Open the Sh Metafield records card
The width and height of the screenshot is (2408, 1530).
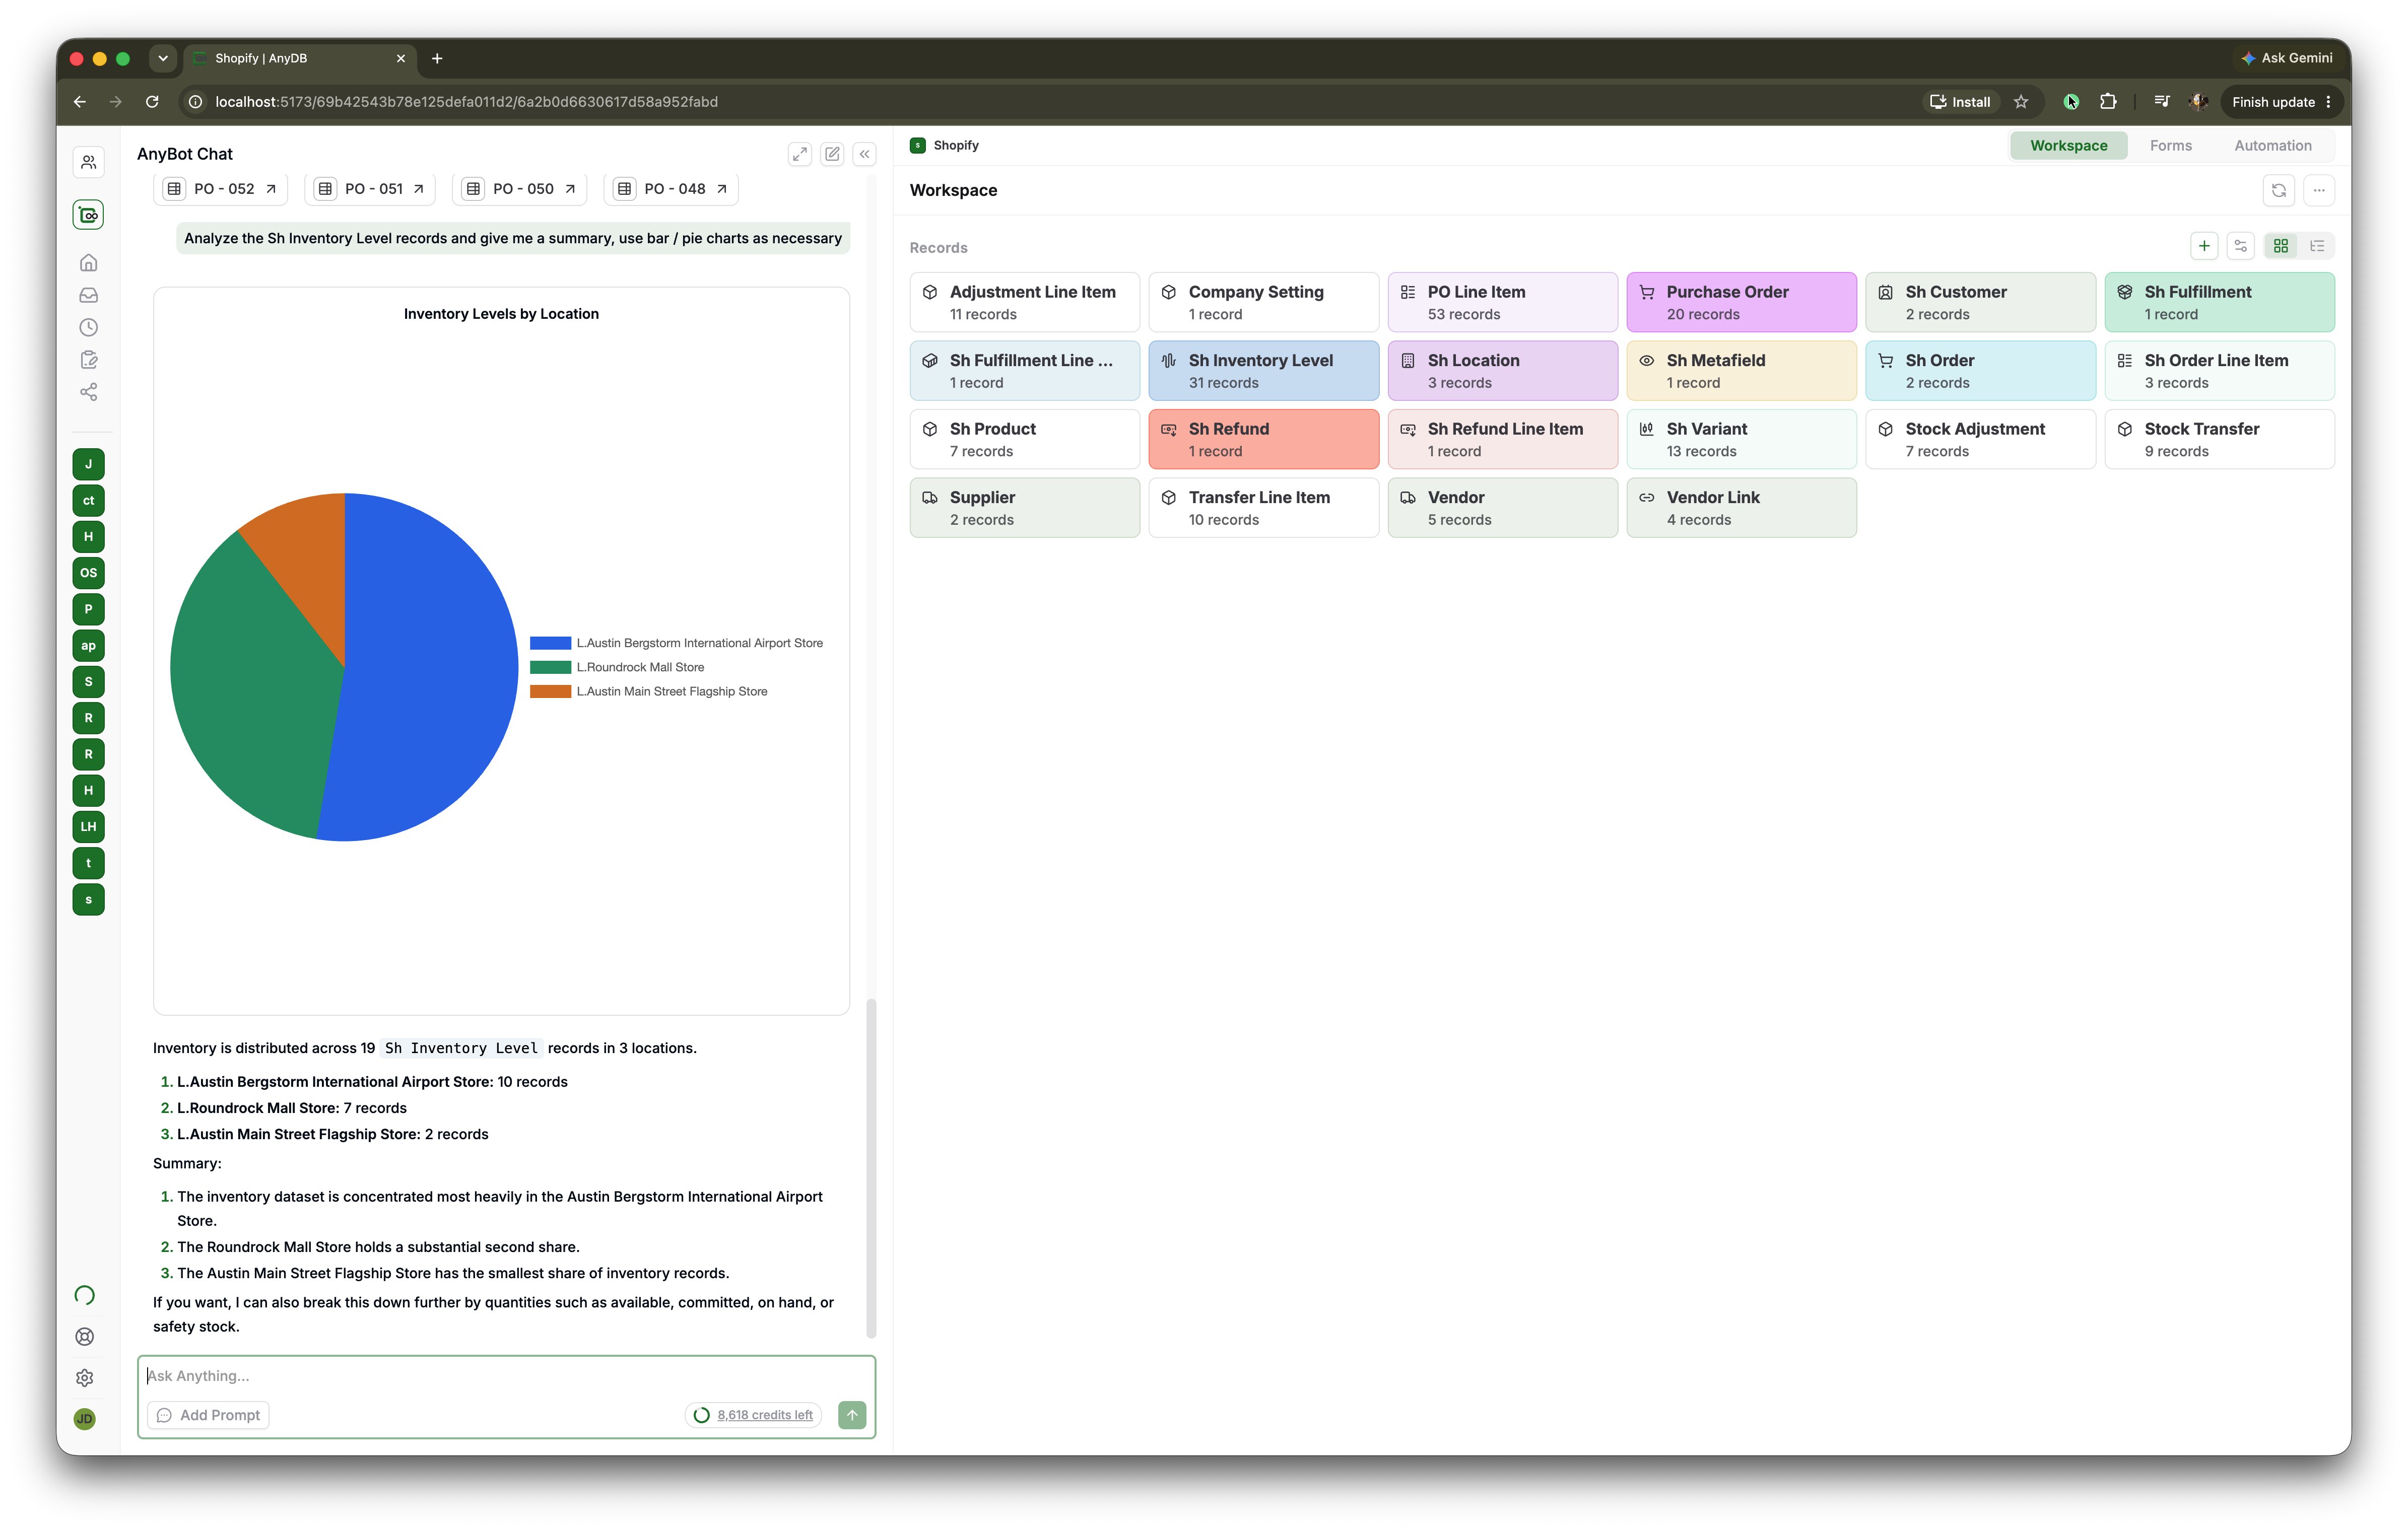coord(1741,371)
